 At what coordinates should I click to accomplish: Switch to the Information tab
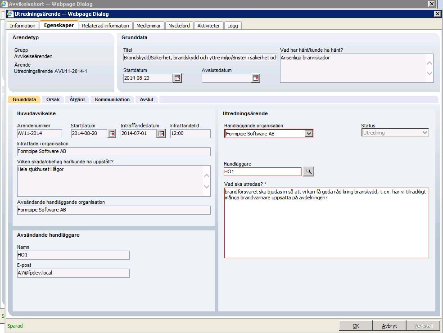(x=23, y=25)
